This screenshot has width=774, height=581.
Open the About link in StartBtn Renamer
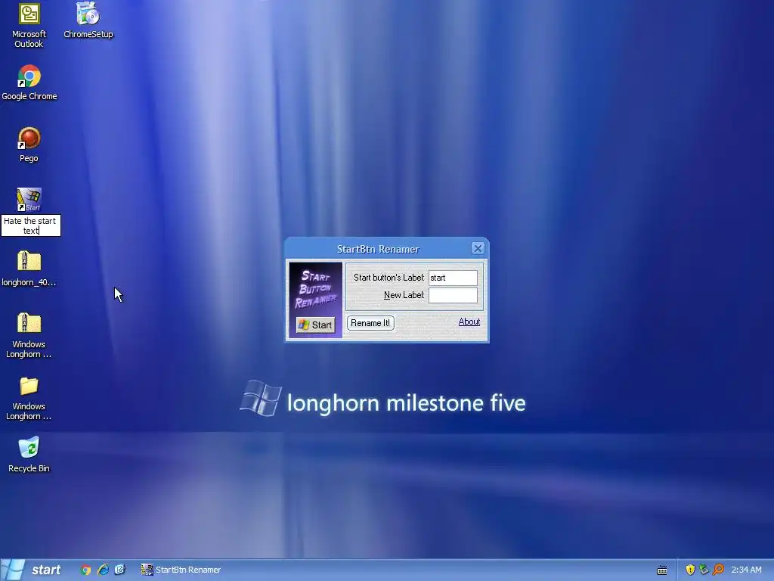[x=469, y=322]
